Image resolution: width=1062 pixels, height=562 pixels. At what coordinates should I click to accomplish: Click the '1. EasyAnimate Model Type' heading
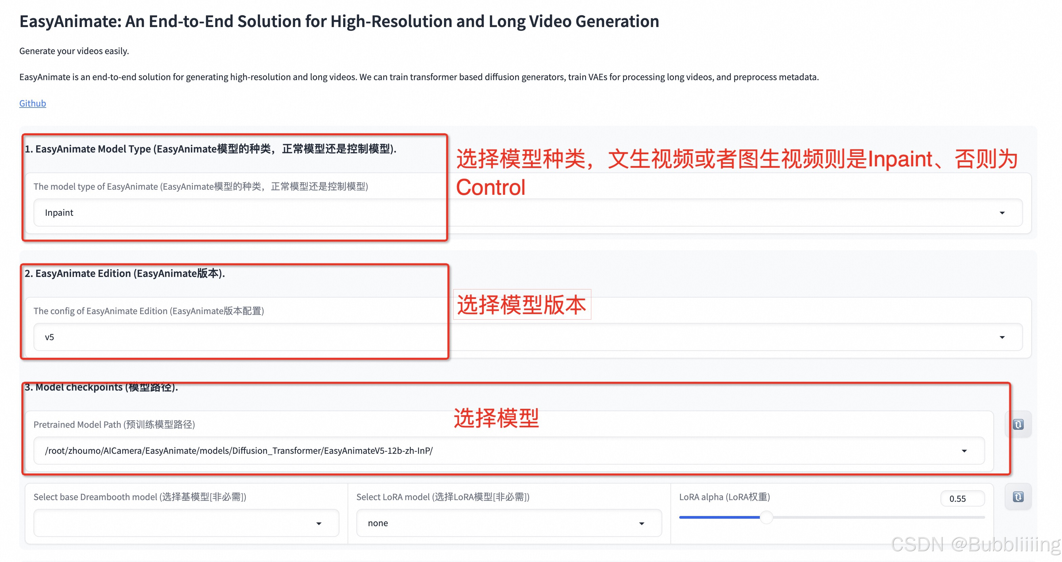coord(210,149)
